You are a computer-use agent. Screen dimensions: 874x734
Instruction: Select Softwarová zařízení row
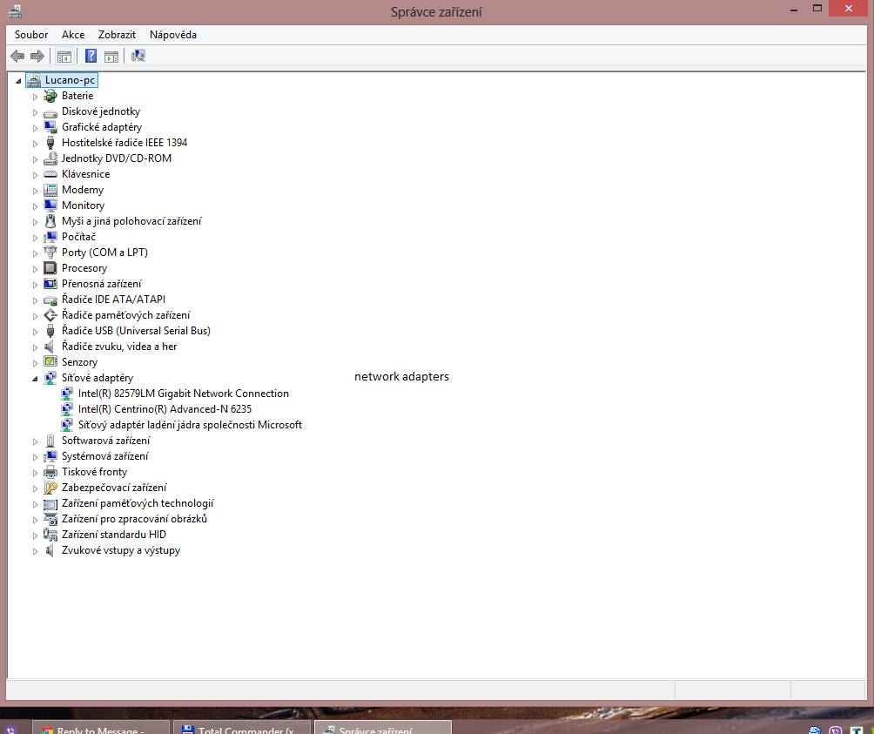[x=105, y=441]
